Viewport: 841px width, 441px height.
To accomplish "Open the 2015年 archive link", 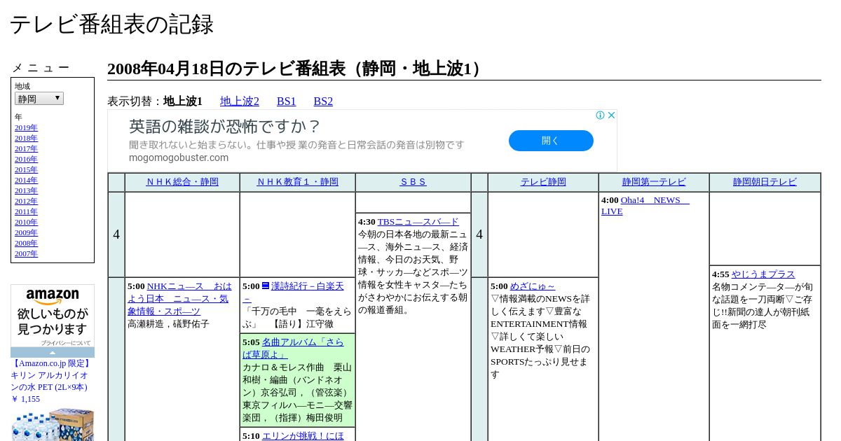I will [26, 170].
